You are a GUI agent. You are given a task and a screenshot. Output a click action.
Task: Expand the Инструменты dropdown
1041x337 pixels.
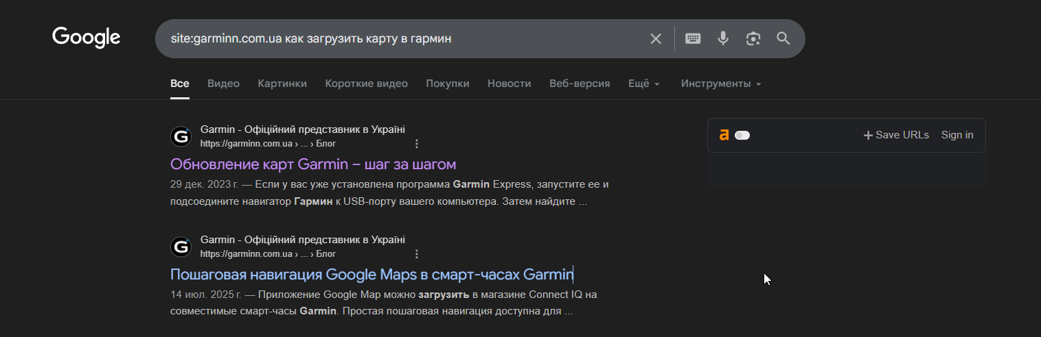tap(721, 84)
